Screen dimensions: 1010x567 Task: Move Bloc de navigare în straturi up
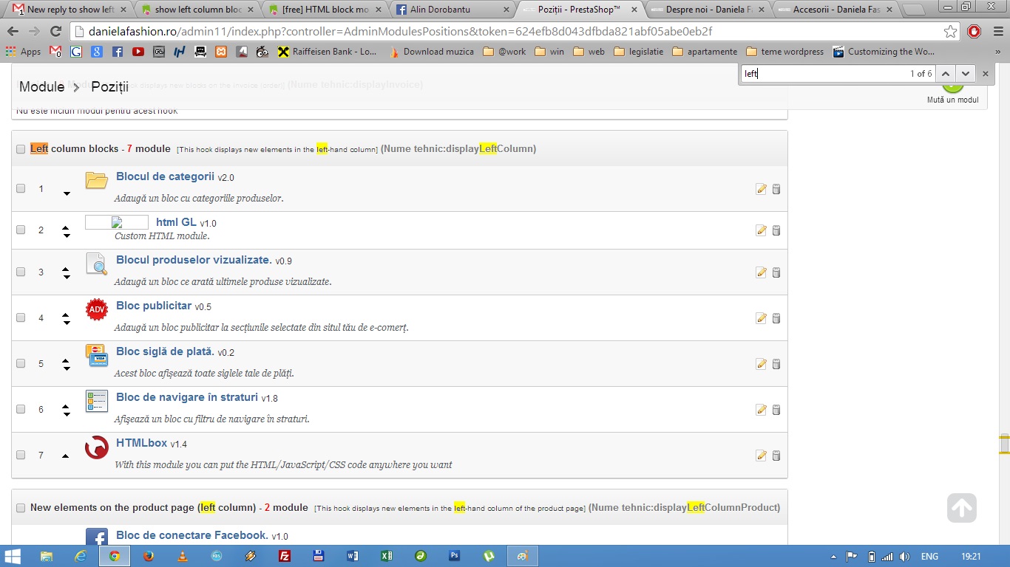(67, 407)
